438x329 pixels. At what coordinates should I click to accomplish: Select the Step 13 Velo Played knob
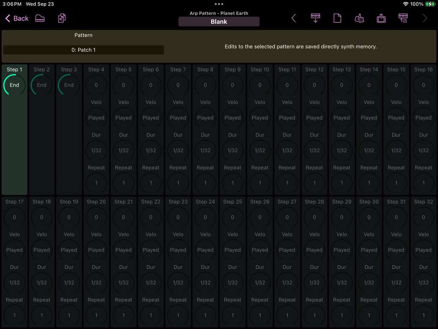click(x=342, y=118)
